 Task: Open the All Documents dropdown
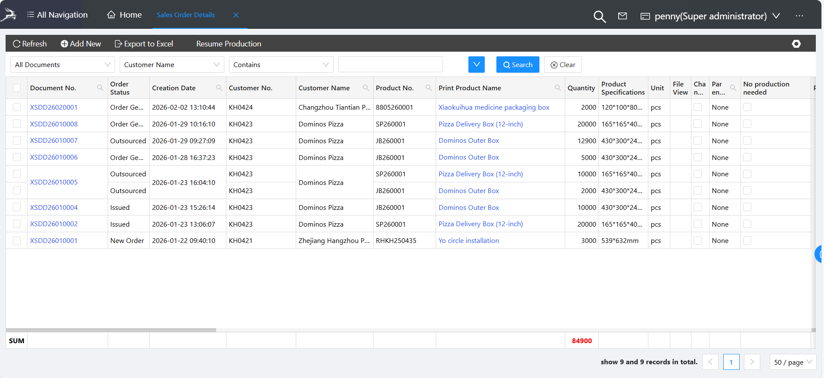tap(62, 65)
